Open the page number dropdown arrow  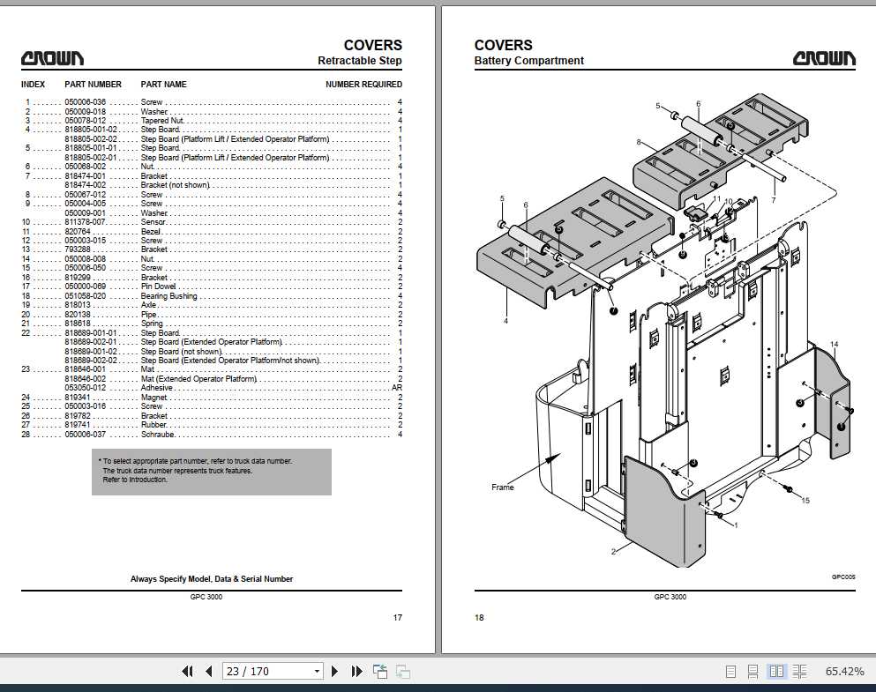click(317, 672)
